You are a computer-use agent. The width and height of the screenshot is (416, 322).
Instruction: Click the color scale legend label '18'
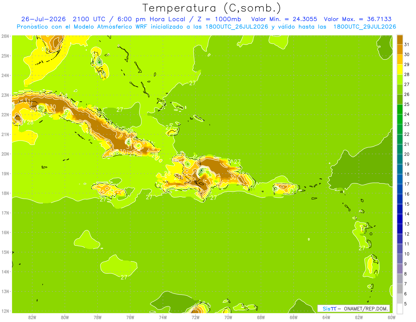point(407,174)
